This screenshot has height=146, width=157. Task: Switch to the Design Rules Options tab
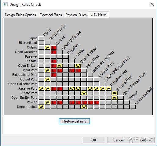(20, 15)
